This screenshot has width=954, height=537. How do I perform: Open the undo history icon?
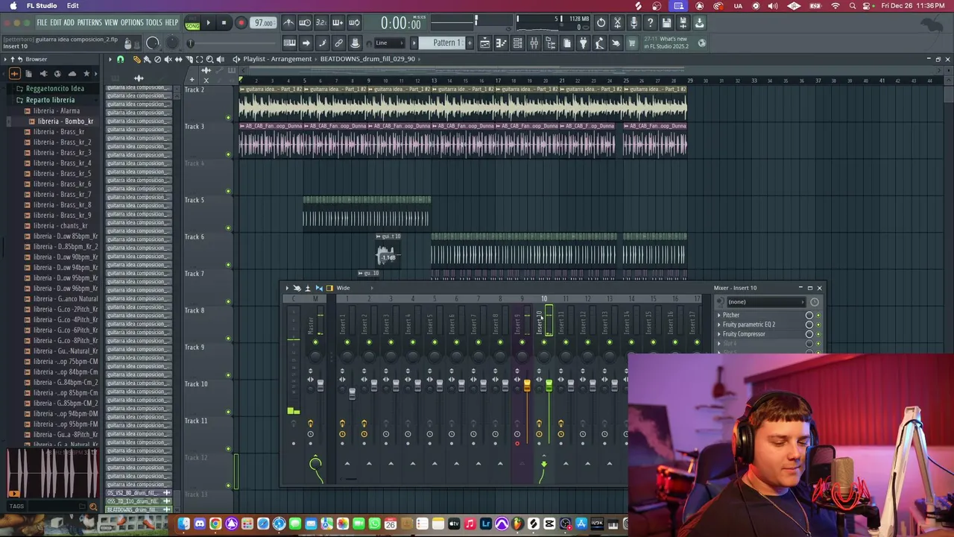coord(601,22)
